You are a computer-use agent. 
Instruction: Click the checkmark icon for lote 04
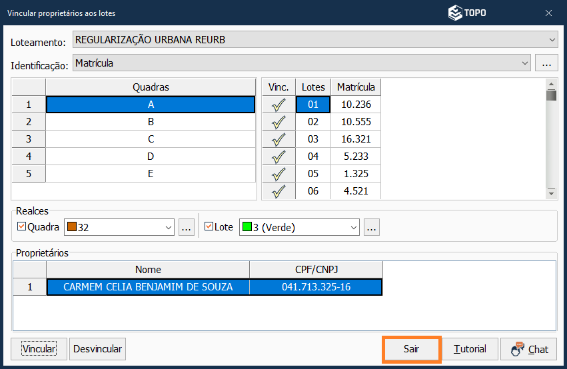click(279, 157)
